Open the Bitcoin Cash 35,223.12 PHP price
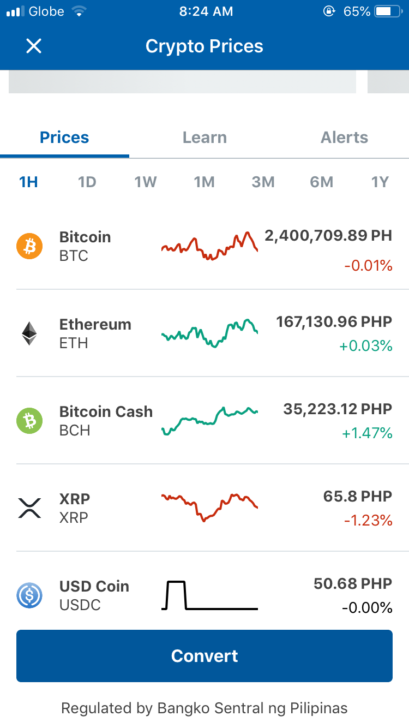The height and width of the screenshot is (728, 409). point(338,409)
